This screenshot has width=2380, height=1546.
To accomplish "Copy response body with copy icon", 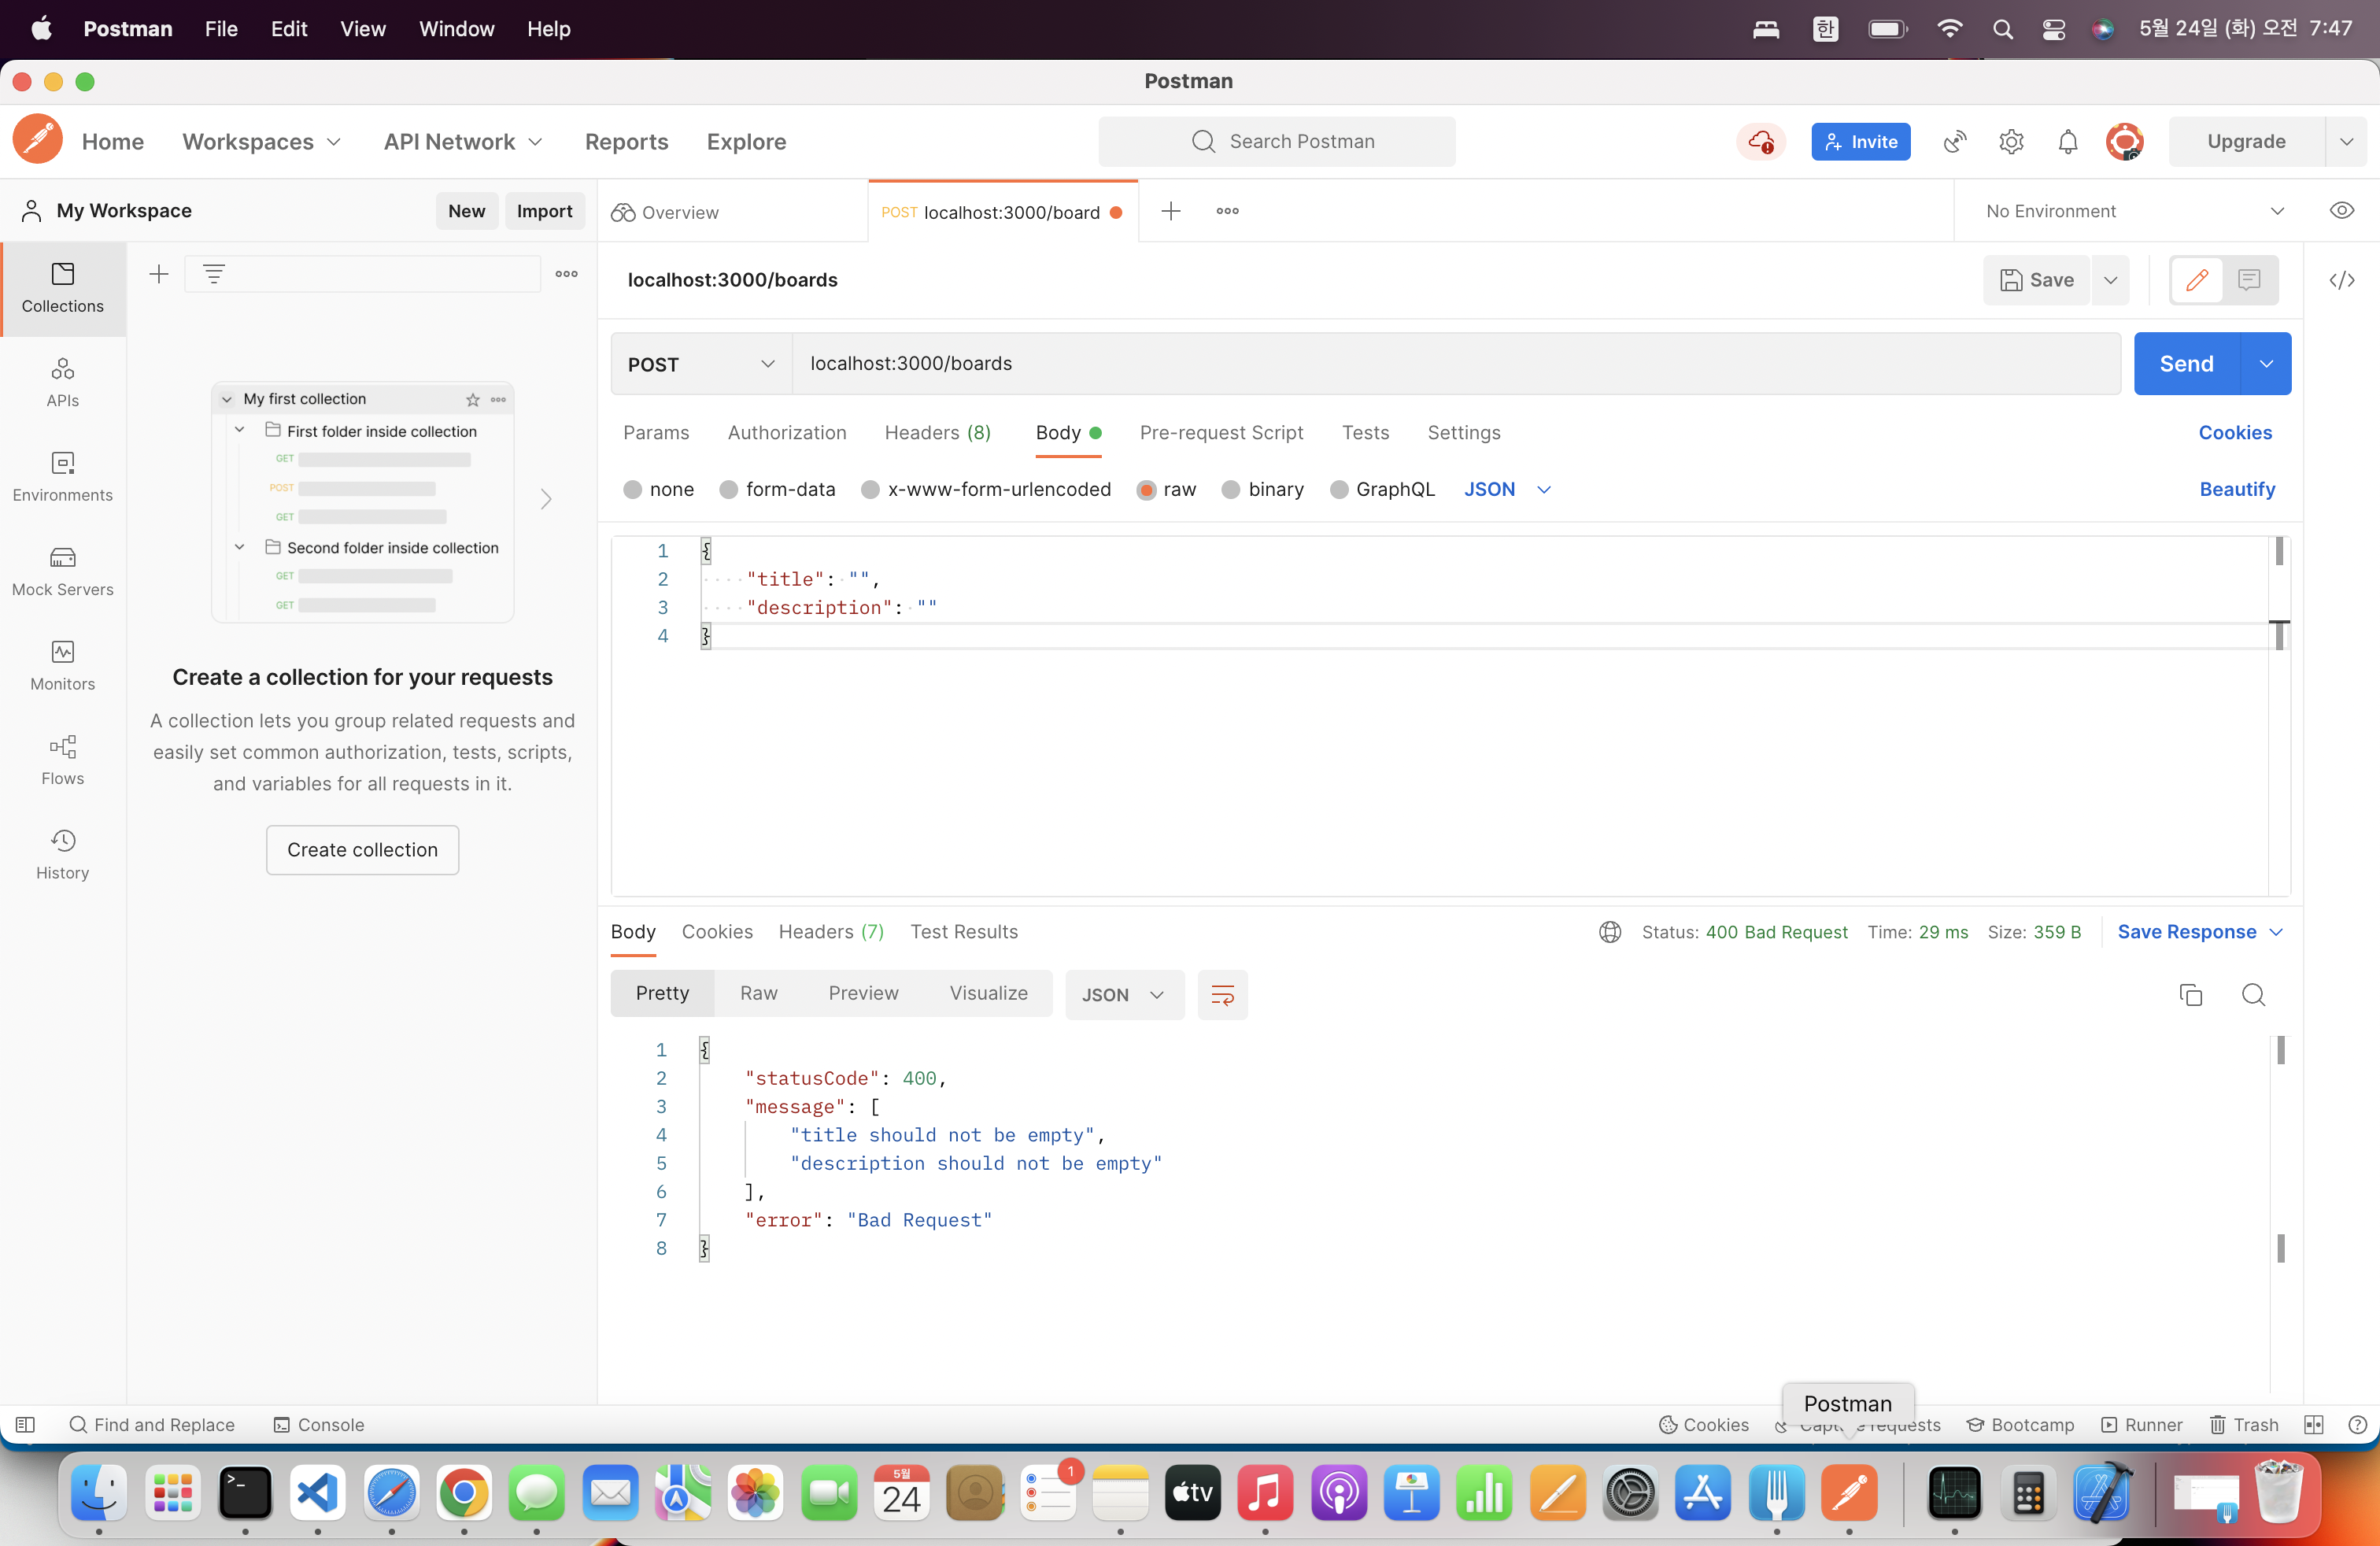I will pos(2190,994).
